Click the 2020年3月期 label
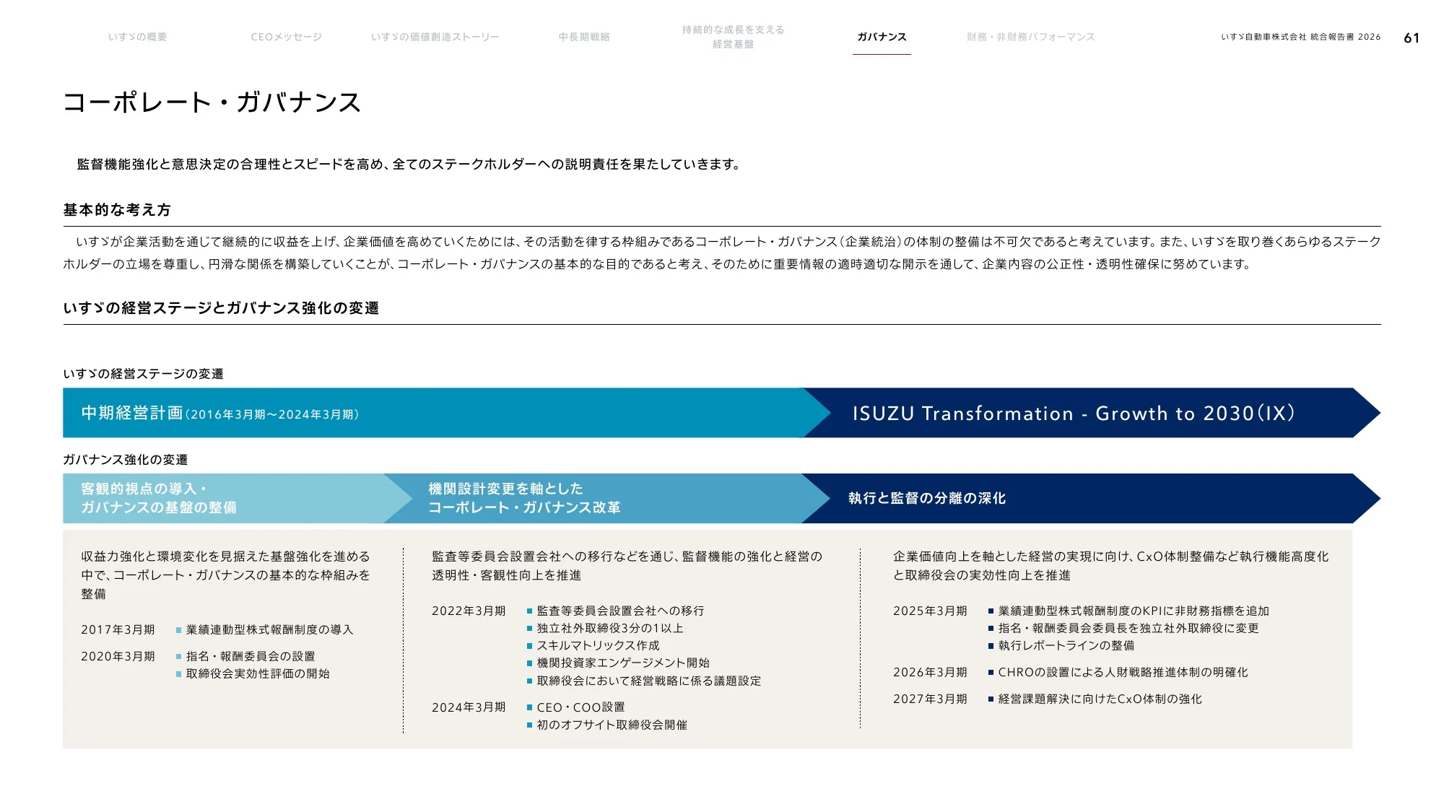Viewport: 1444px width, 812px height. [x=118, y=657]
